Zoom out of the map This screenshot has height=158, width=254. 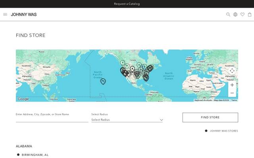(232, 93)
